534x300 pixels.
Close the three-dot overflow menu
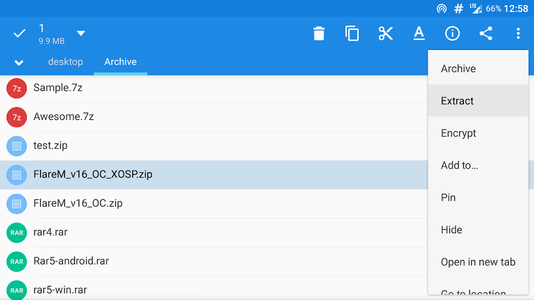point(518,33)
